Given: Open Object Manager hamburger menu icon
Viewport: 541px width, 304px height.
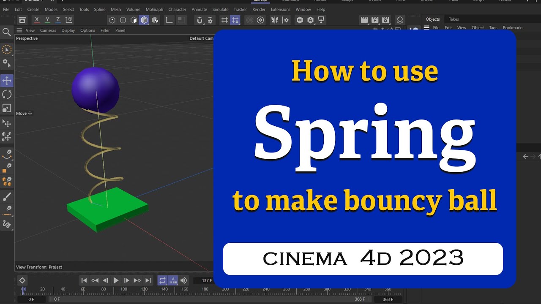Looking at the screenshot, I should (426, 27).
